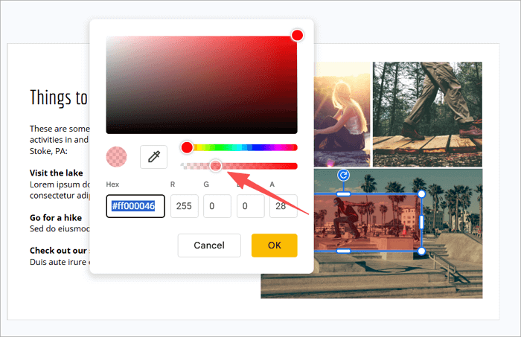Click the right-edge middle resize handle
This screenshot has height=337, width=521.
(421, 222)
